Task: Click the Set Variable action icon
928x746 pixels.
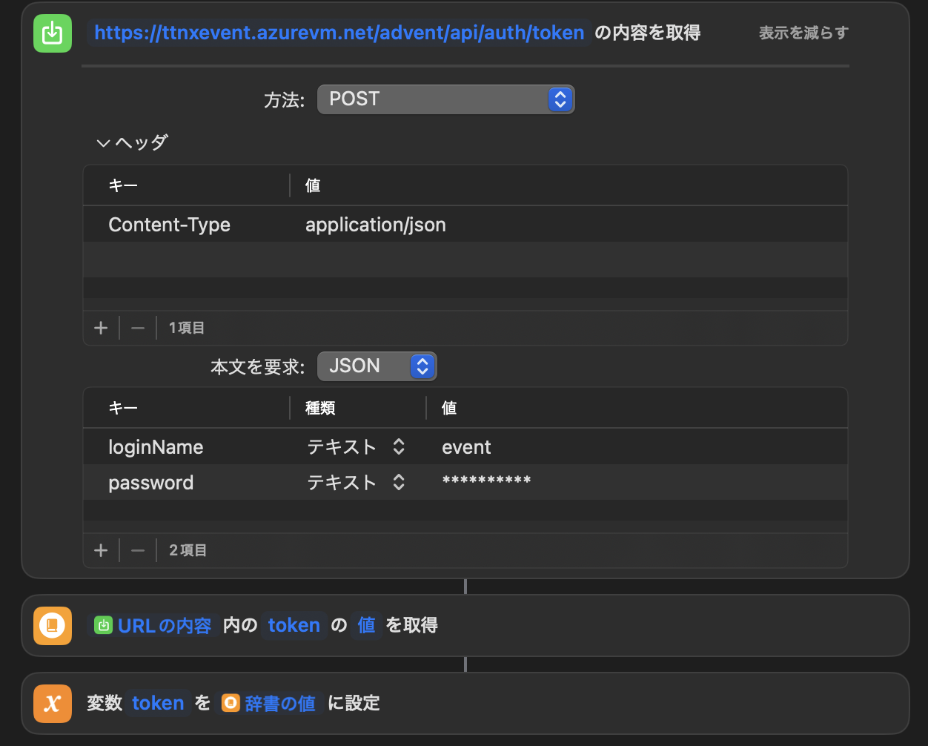Action: click(52, 703)
